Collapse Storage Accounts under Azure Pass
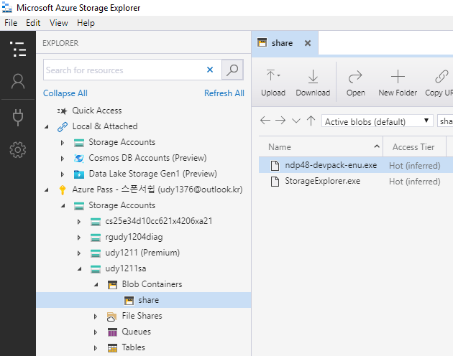This screenshot has height=356, width=453. pyautogui.click(x=63, y=206)
